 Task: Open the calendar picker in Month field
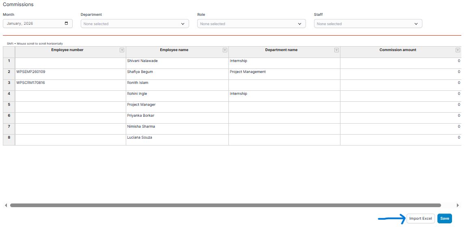[x=67, y=24]
